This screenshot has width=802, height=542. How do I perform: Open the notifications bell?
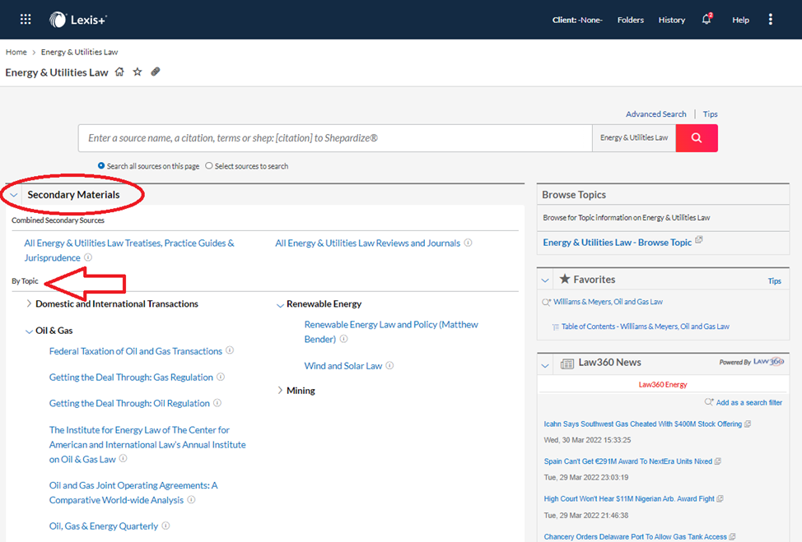706,20
